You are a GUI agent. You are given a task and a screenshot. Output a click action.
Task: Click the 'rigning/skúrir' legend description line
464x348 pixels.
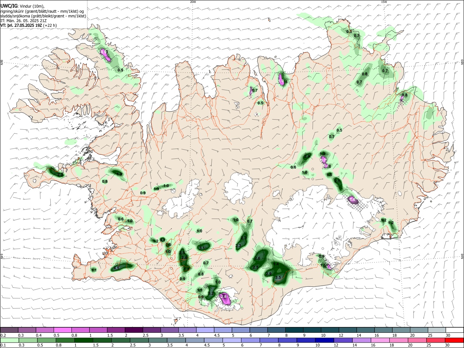click(42, 11)
